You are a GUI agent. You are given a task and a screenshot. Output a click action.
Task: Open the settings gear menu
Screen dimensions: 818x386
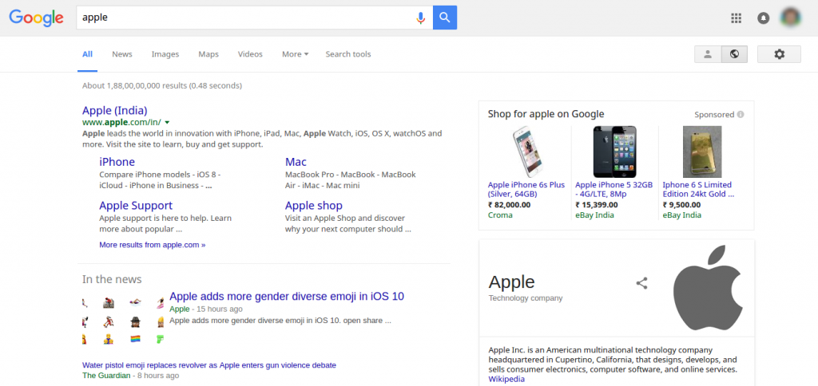779,54
